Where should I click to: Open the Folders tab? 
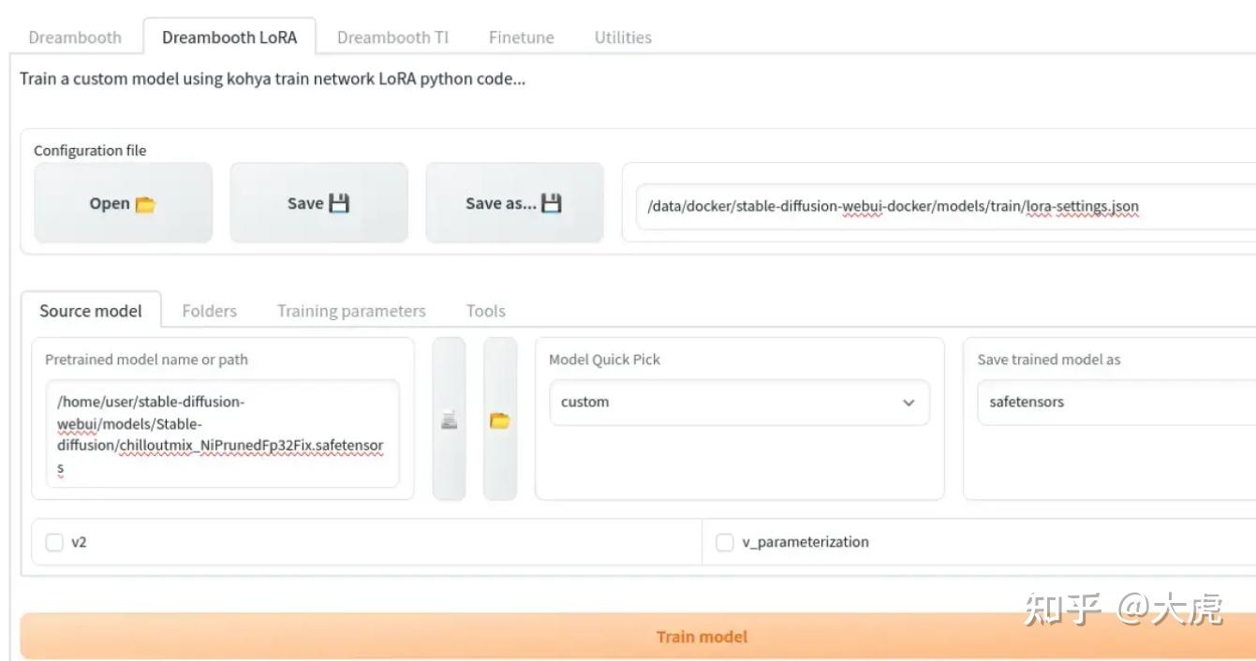point(209,310)
